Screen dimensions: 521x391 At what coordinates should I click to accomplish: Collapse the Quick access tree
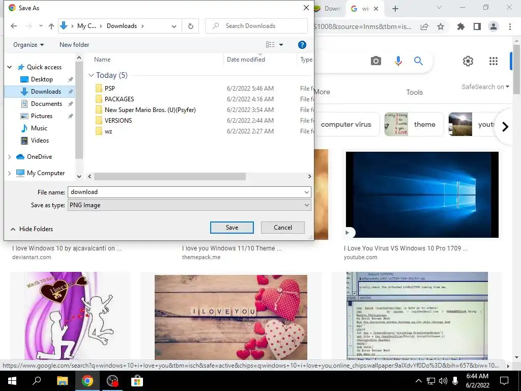(x=10, y=67)
